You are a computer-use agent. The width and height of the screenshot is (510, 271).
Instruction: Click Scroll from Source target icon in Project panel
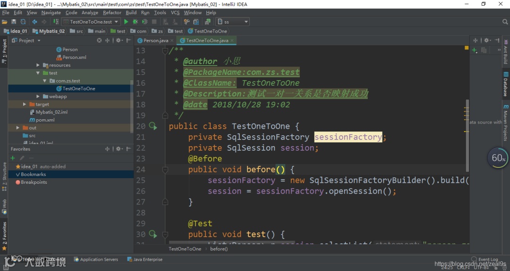pyautogui.click(x=99, y=41)
